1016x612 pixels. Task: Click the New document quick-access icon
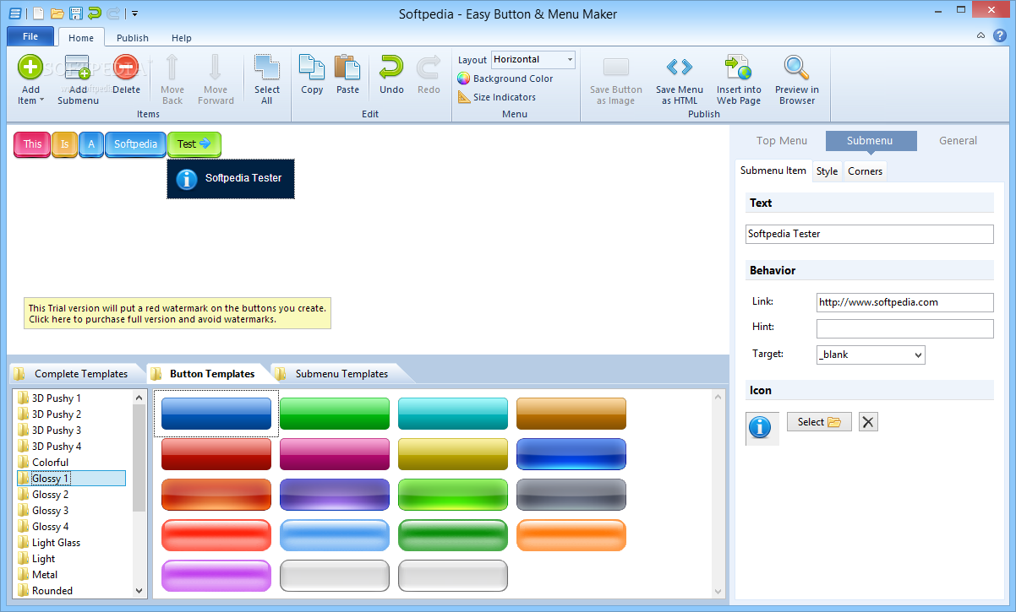[x=38, y=14]
